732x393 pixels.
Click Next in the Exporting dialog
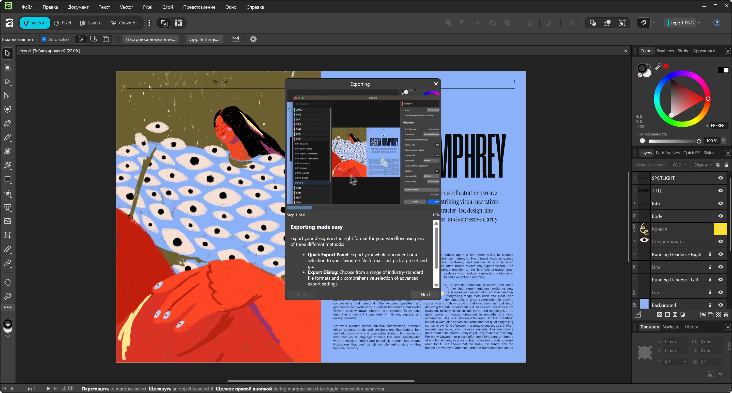click(x=425, y=294)
